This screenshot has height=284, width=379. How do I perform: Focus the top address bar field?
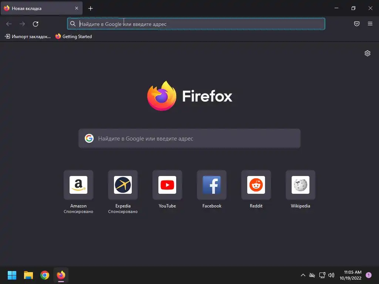(x=196, y=24)
